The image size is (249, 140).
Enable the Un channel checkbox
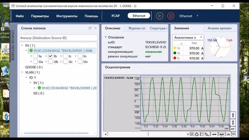click(80, 61)
